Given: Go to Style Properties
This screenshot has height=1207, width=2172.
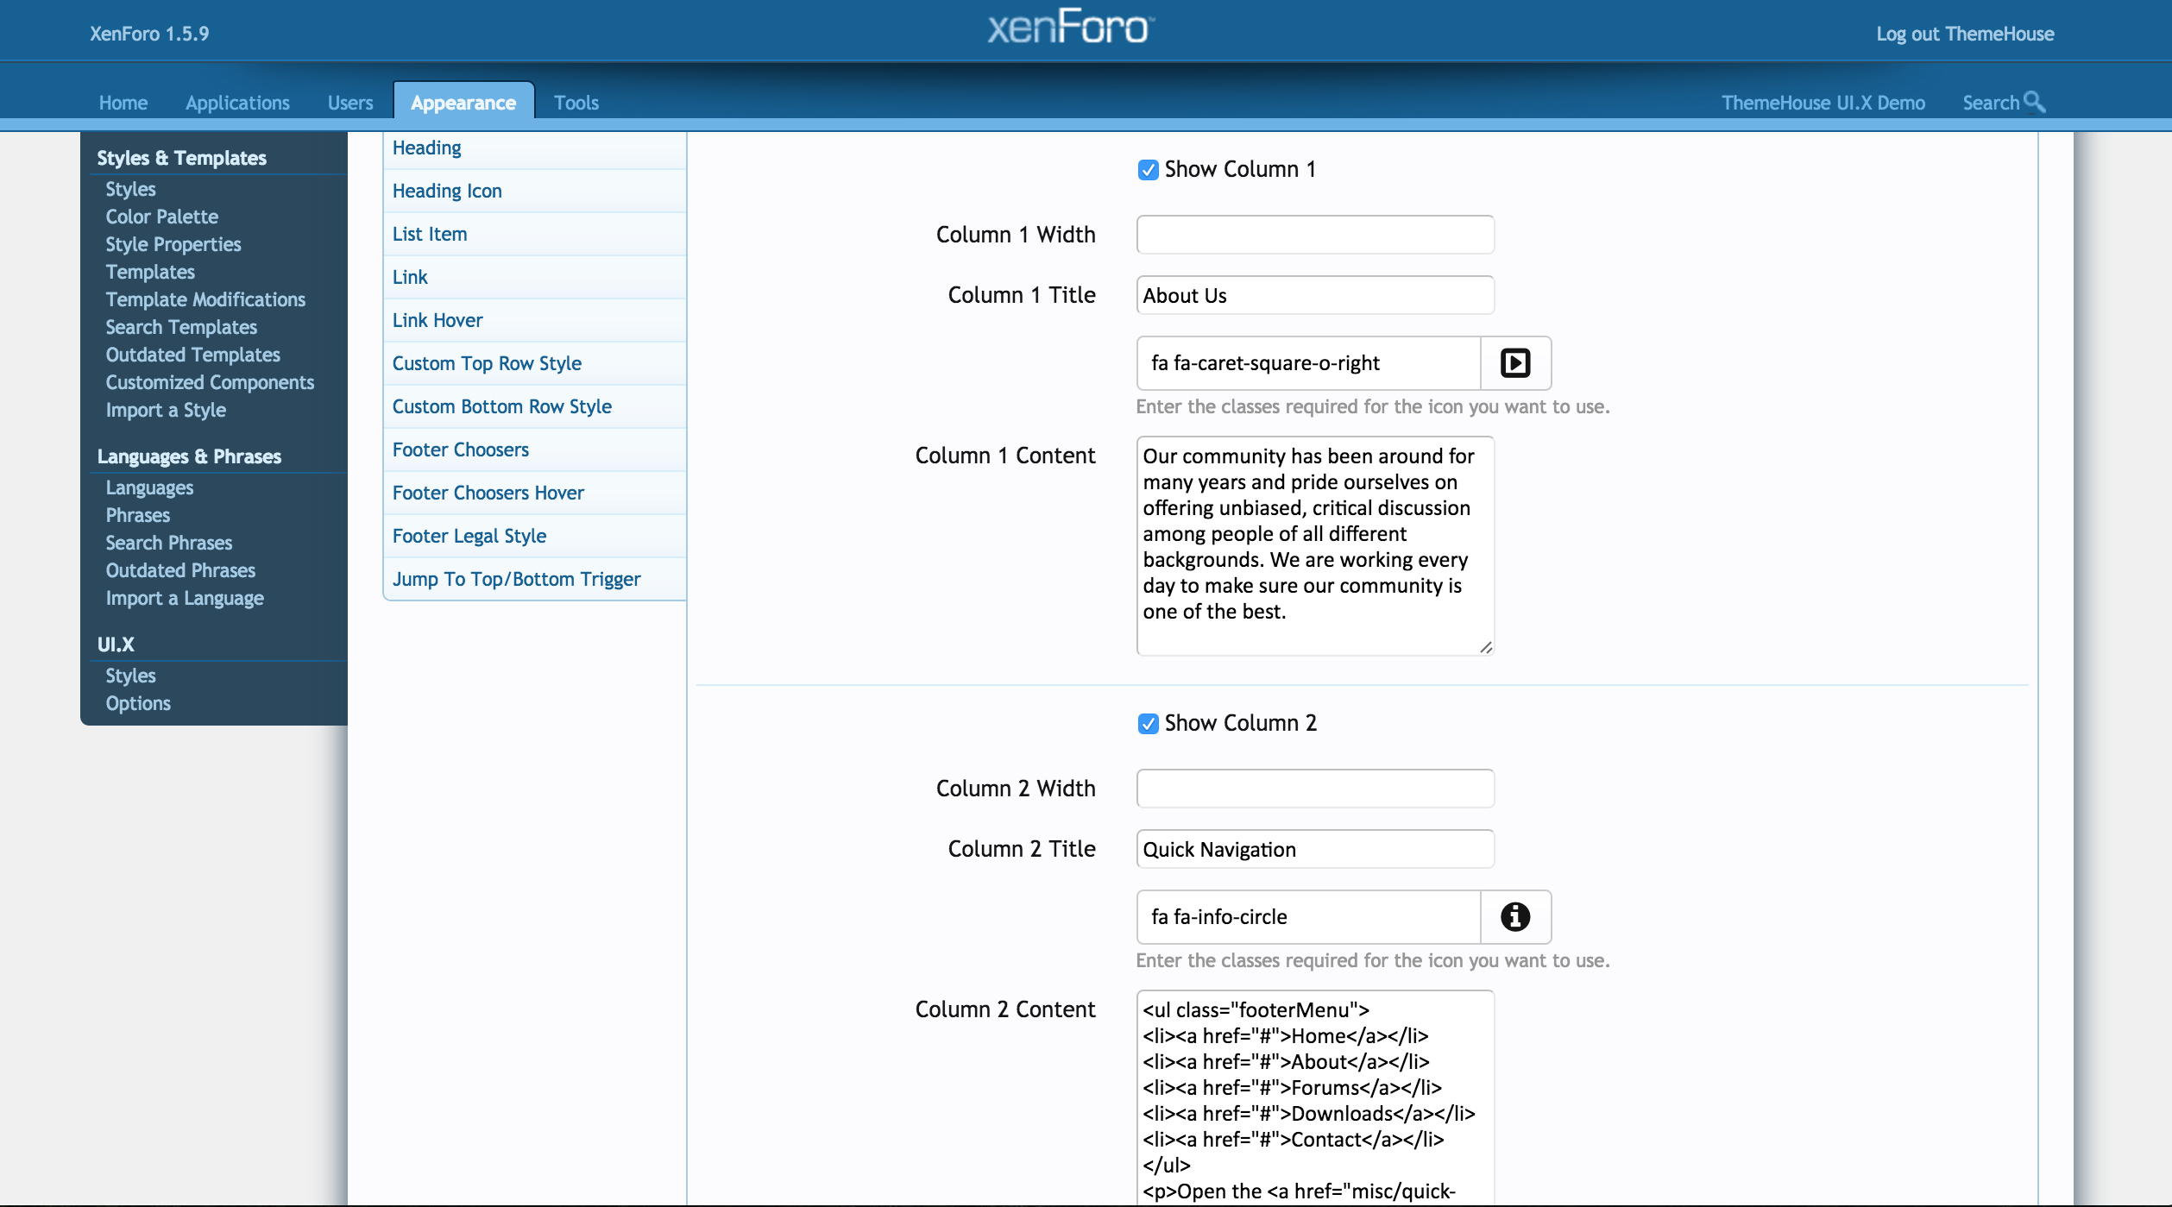Looking at the screenshot, I should click(x=173, y=244).
